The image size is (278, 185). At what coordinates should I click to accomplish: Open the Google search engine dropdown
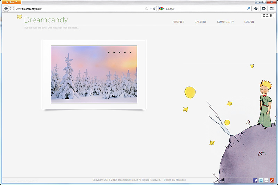162,8
